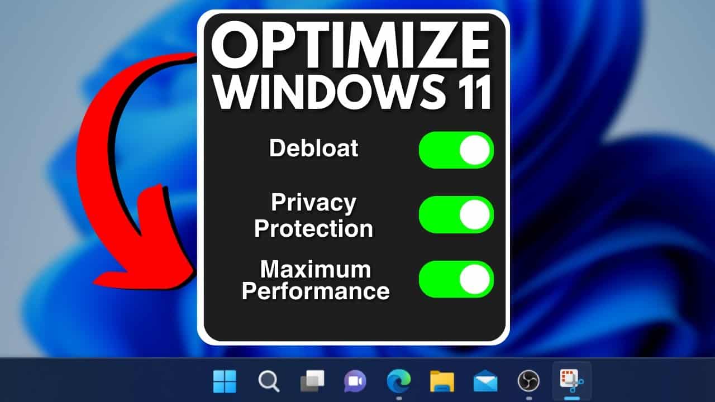Viewport: 715px width, 402px height.
Task: Open the Windows Start menu
Action: point(225,382)
